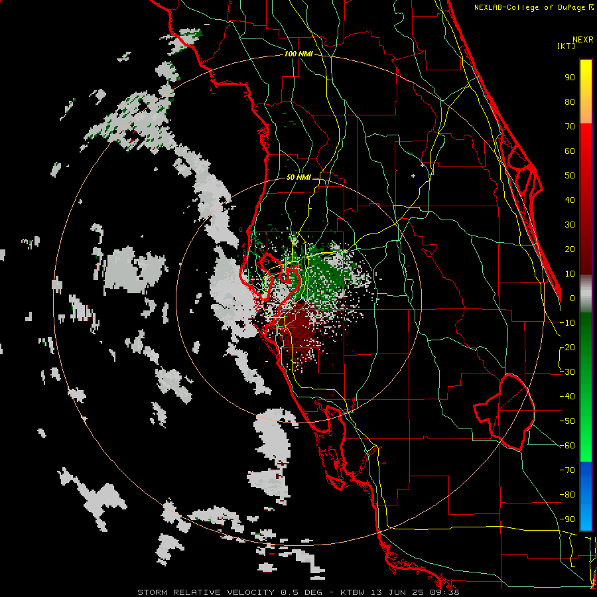Screen dimensions: 597x597
Task: Click the positive 60 scale label
Action: pos(570,151)
